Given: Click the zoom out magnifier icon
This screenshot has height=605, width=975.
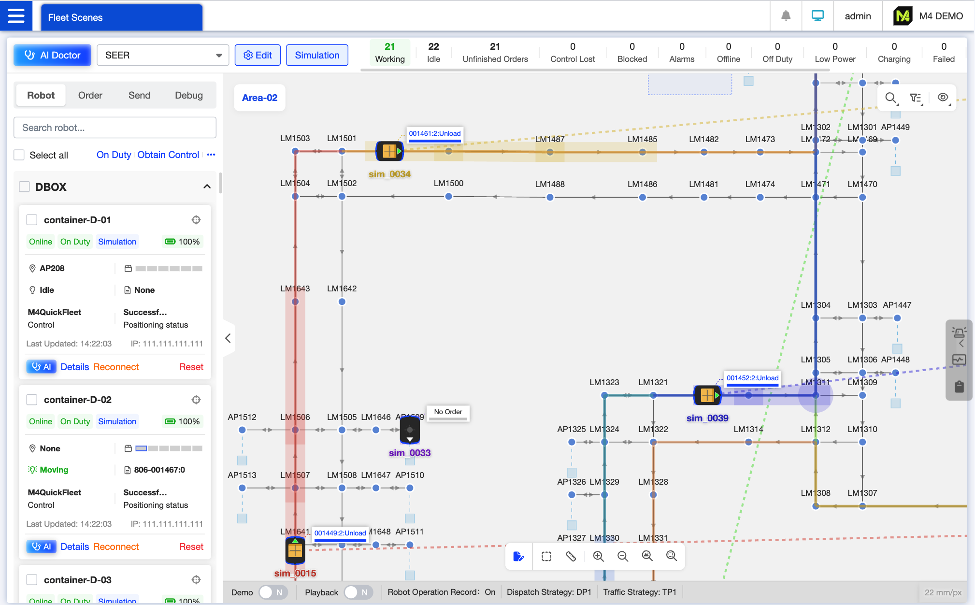Looking at the screenshot, I should tap(622, 556).
